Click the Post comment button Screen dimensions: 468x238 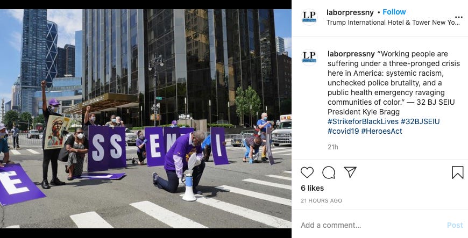coord(455,225)
